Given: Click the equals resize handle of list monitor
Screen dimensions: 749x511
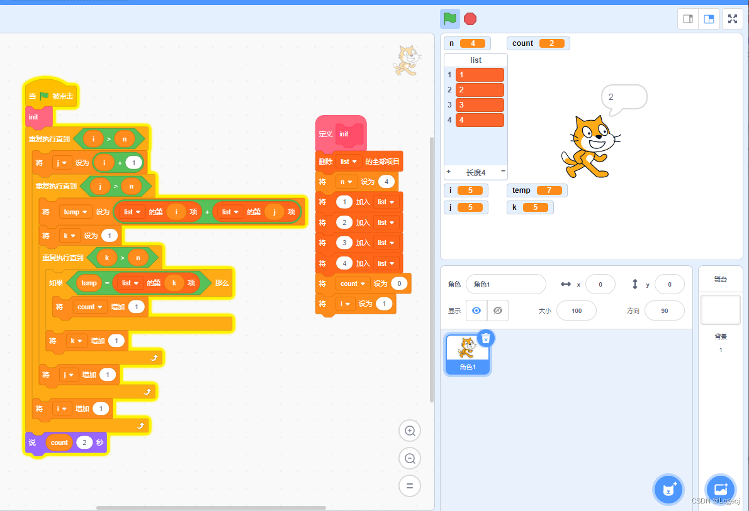Looking at the screenshot, I should (x=503, y=172).
